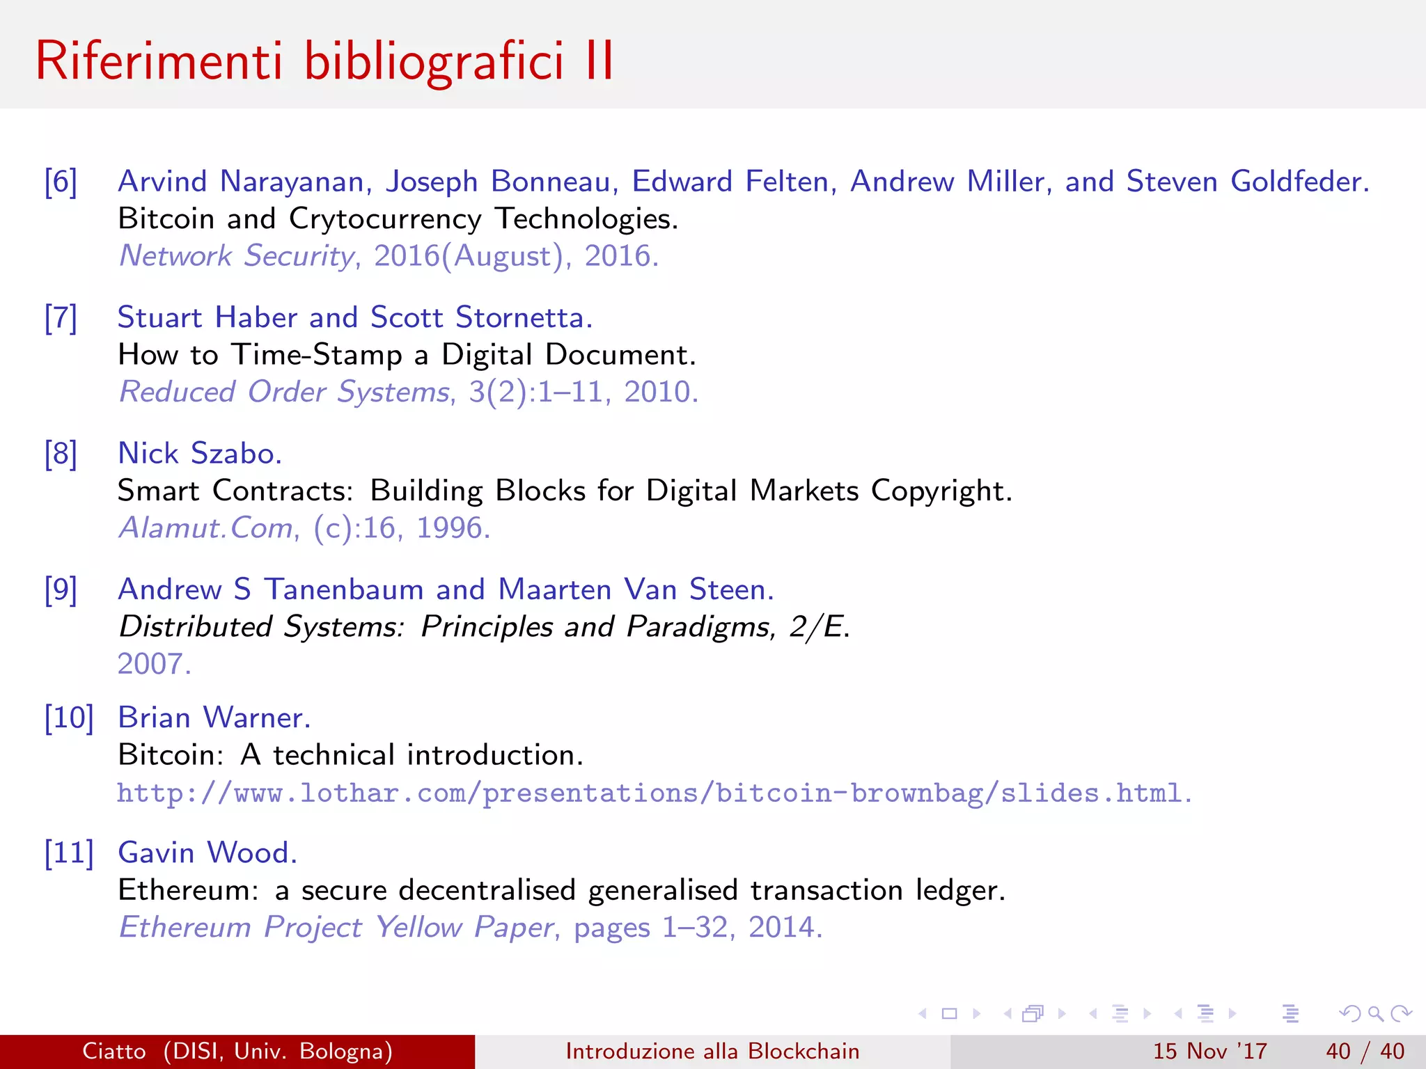Click the author line 'Arvind Narayanan, Joseph Bonneau...'
The image size is (1426, 1069).
[744, 182]
